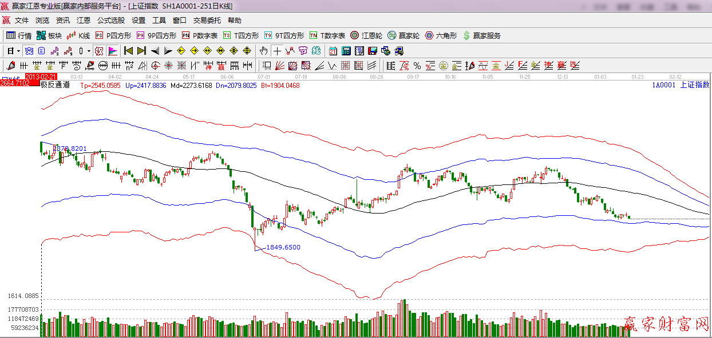This screenshot has height=338, width=712.
Task: Open the 工具 tools menu
Action: click(159, 21)
